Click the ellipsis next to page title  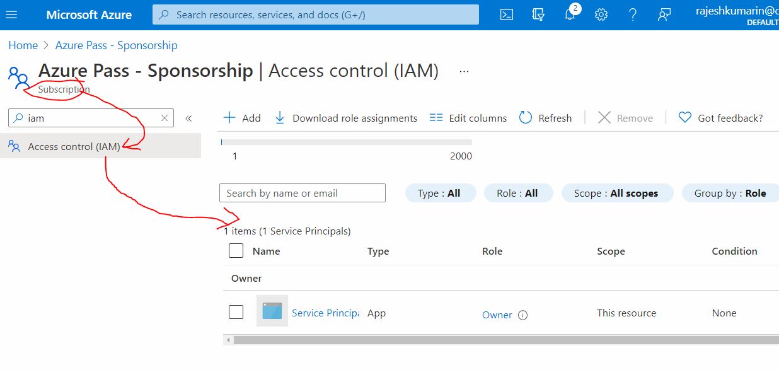point(465,71)
